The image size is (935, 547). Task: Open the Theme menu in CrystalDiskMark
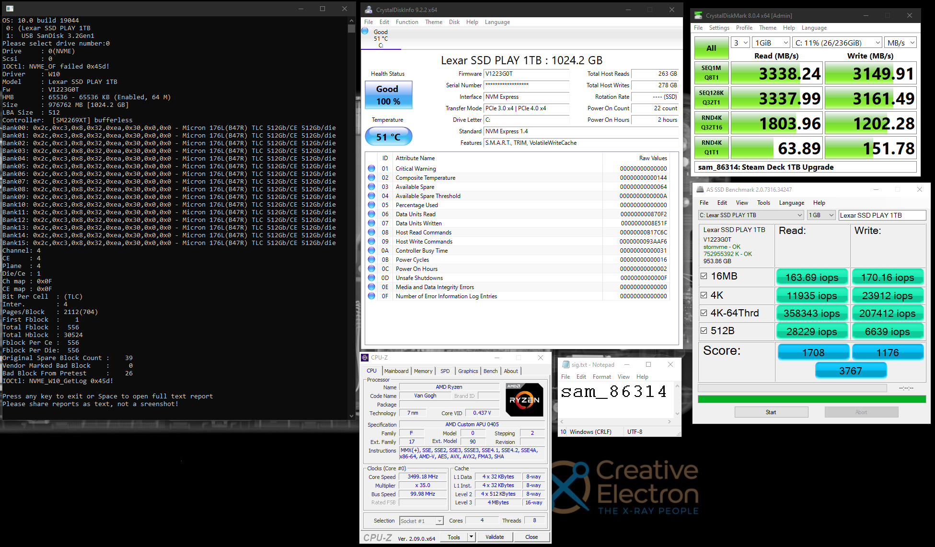point(767,28)
